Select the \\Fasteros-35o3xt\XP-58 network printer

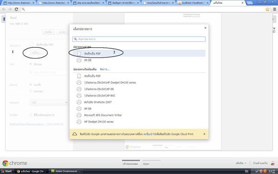[139, 89]
